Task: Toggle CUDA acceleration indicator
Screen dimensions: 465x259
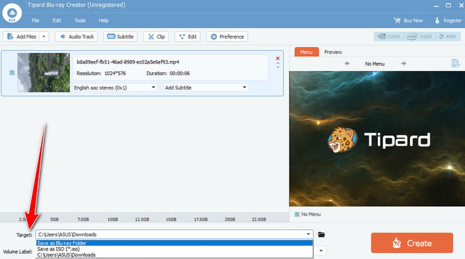Action: 389,36
